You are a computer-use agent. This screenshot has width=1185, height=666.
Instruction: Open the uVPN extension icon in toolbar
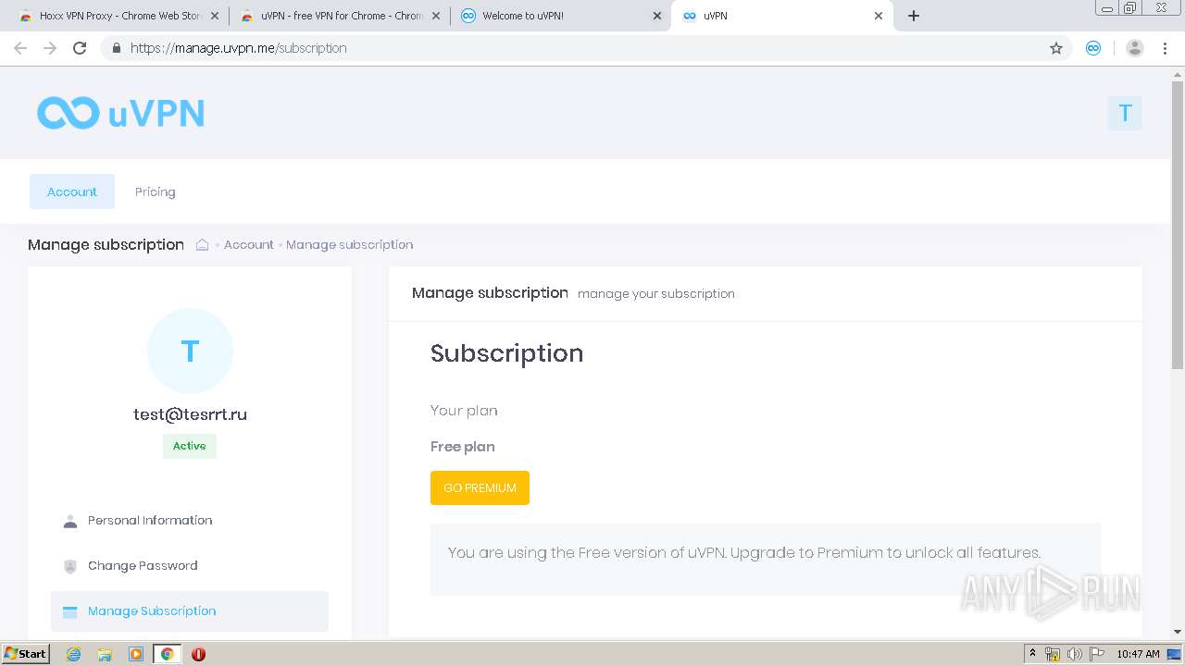[1093, 48]
